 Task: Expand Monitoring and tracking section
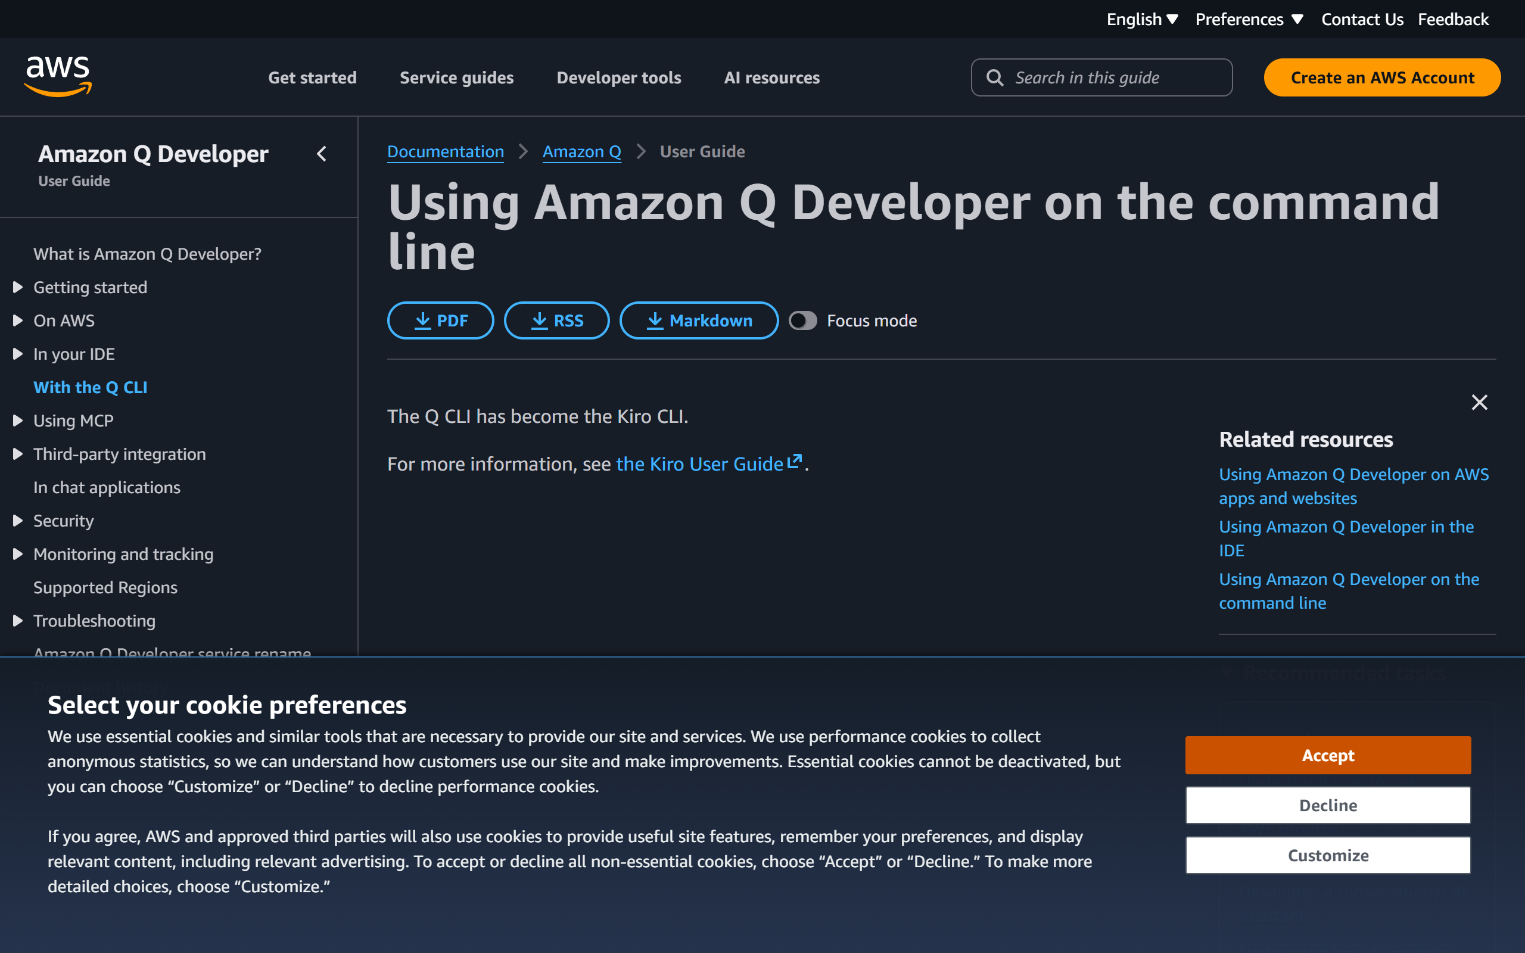click(18, 555)
